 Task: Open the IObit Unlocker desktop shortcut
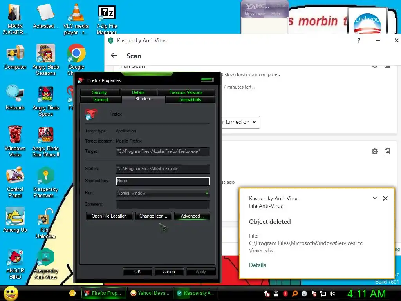[45, 223]
